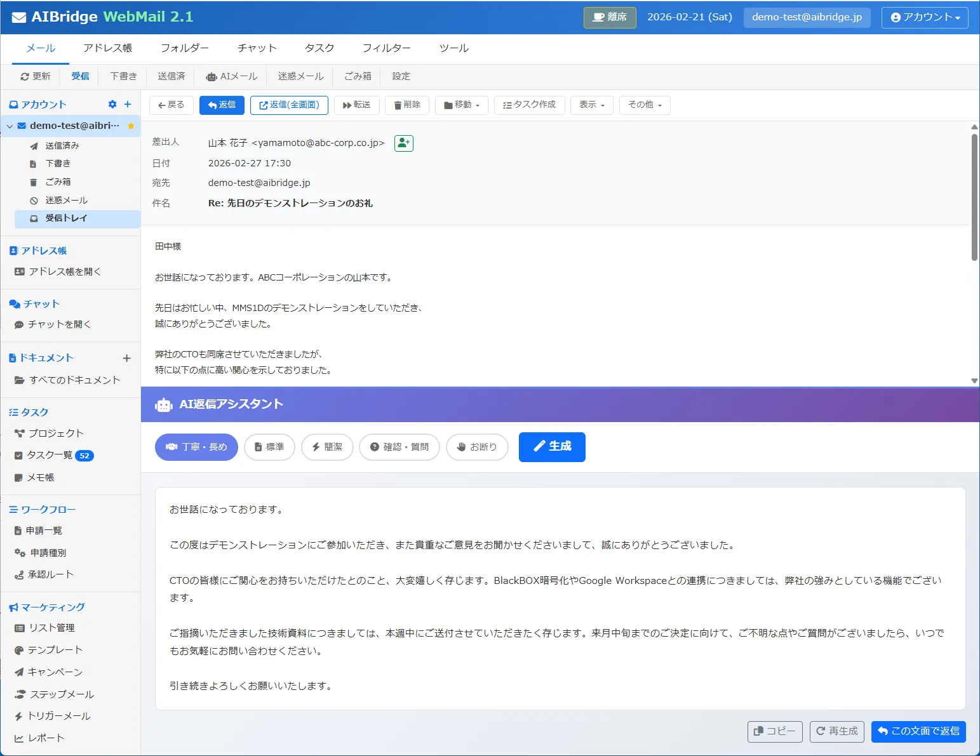Collapse the demo-test account folder tree
The width and height of the screenshot is (980, 756).
click(x=10, y=126)
